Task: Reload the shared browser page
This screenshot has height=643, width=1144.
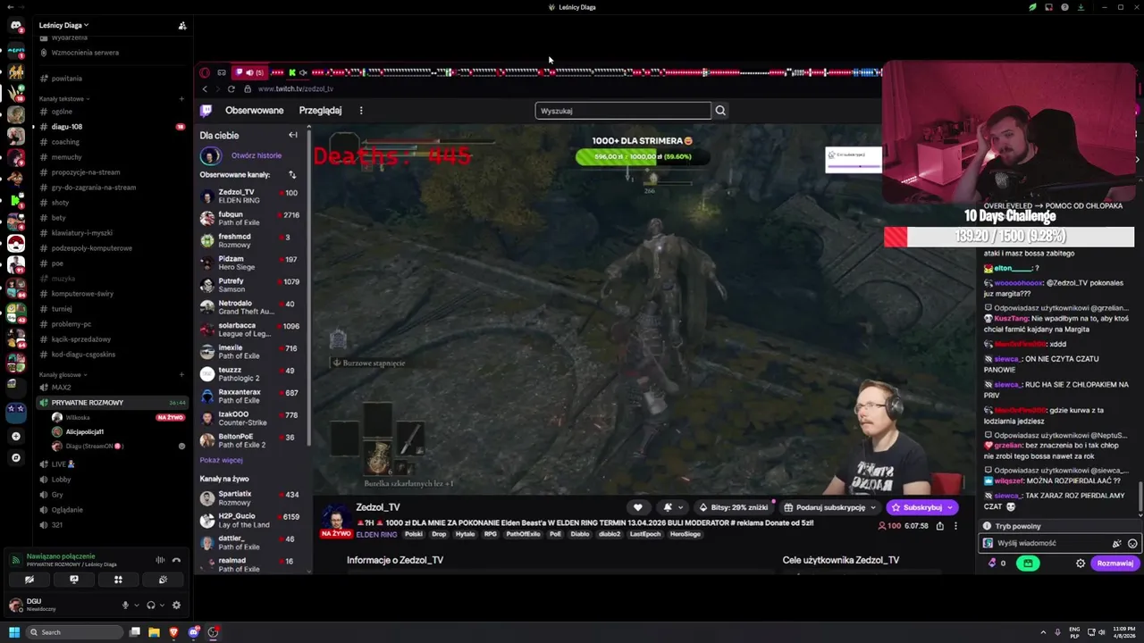Action: 231,88
